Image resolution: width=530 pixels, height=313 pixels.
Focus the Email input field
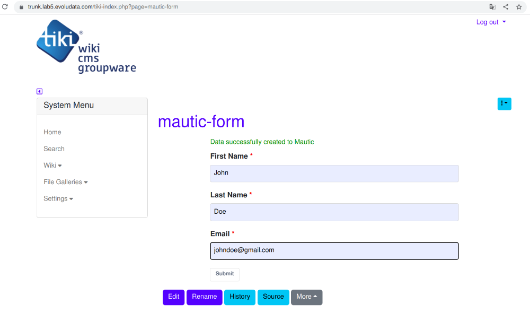click(x=334, y=251)
